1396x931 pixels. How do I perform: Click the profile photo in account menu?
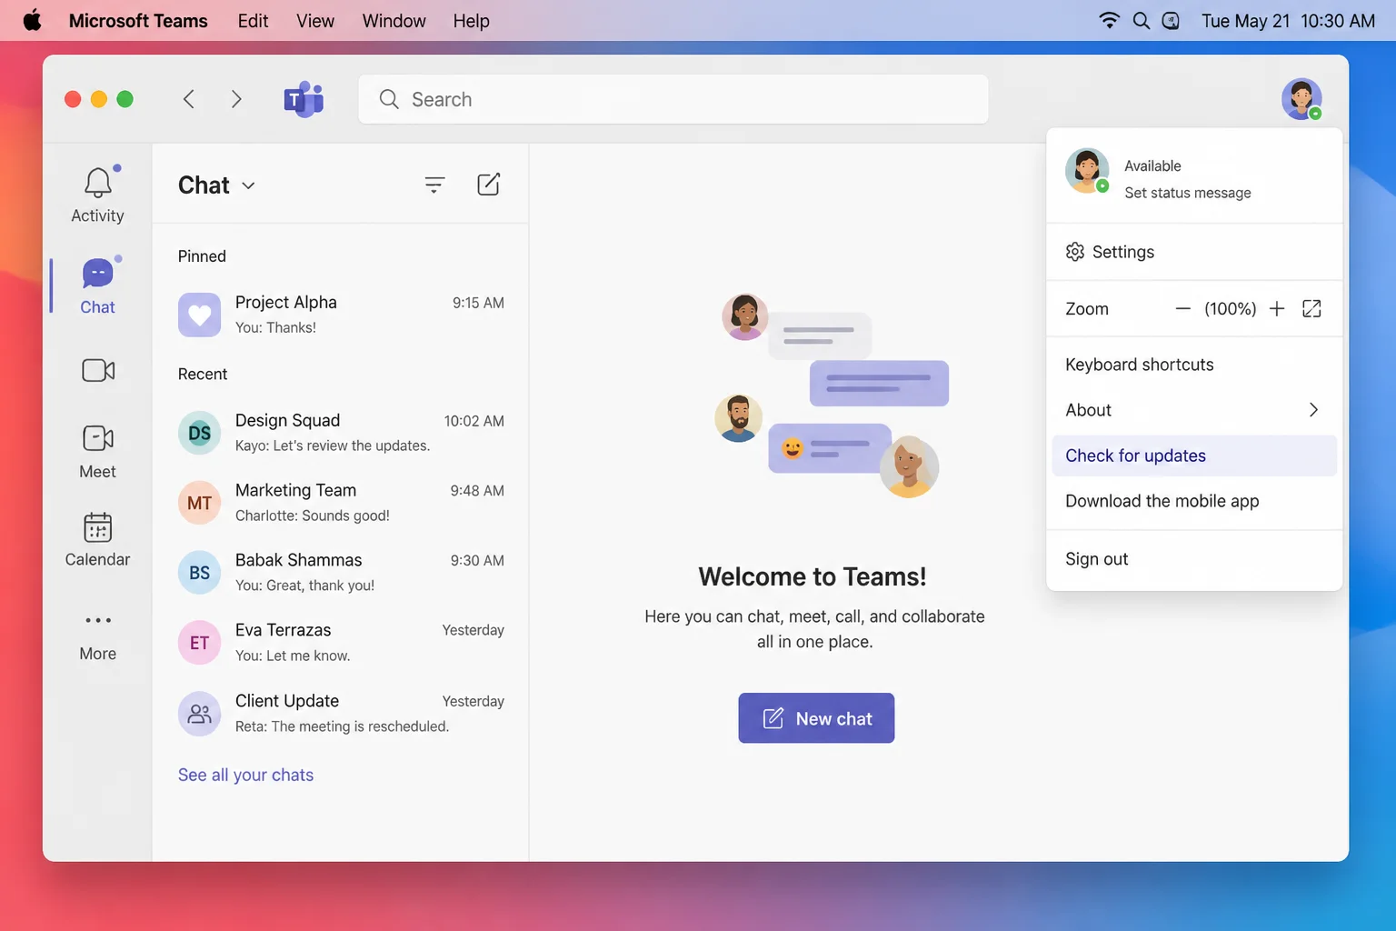coord(1087,171)
